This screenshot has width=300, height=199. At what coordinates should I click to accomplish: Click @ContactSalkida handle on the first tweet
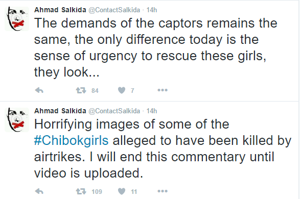[x=114, y=10]
